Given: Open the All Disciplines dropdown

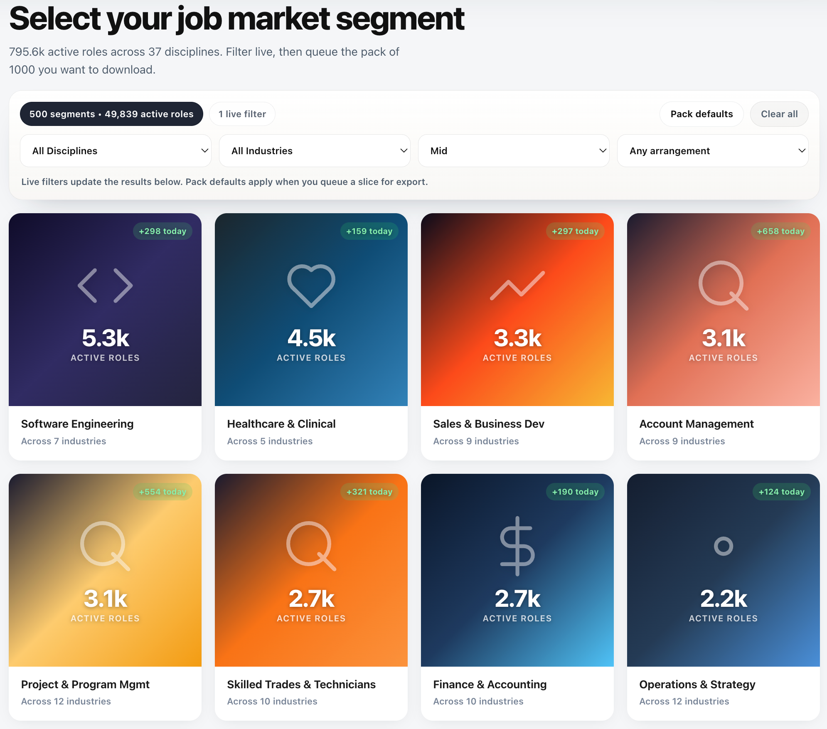Looking at the screenshot, I should click(116, 150).
